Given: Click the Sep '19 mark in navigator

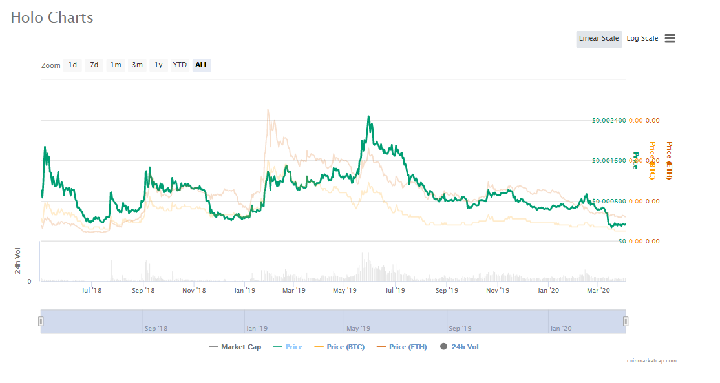Looking at the screenshot, I should click(x=460, y=329).
